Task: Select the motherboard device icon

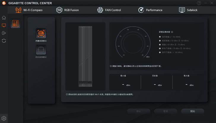Action: 15,23
